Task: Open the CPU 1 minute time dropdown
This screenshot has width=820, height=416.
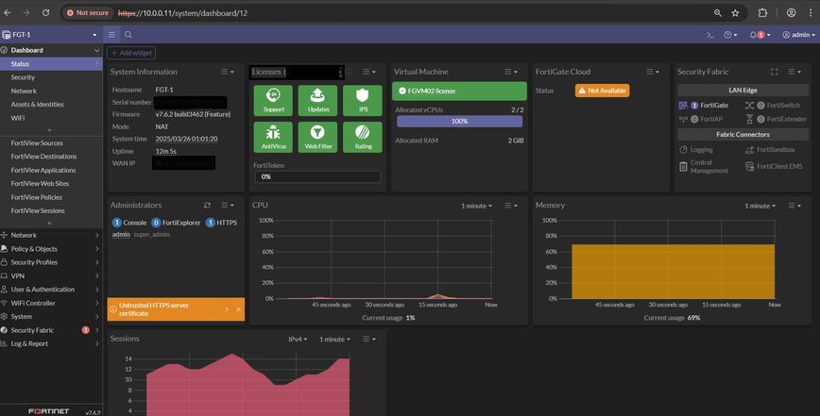Action: [476, 207]
